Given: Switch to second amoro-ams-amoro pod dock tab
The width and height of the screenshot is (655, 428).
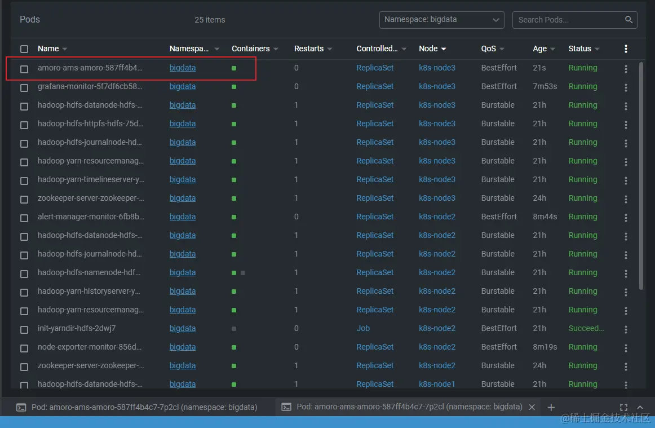Looking at the screenshot, I should click(x=403, y=407).
